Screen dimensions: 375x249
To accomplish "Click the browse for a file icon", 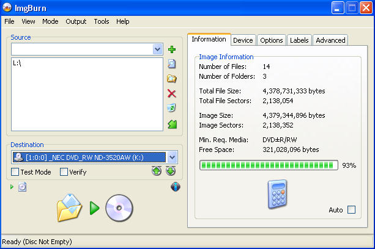I will [x=171, y=64].
